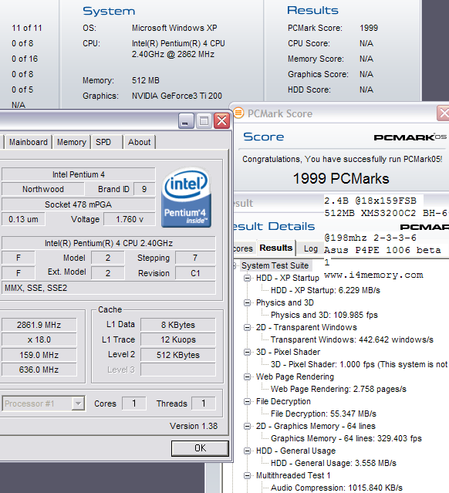Collapse the Physics and 3D node
Viewport: 449px width, 493px height.
pos(248,302)
